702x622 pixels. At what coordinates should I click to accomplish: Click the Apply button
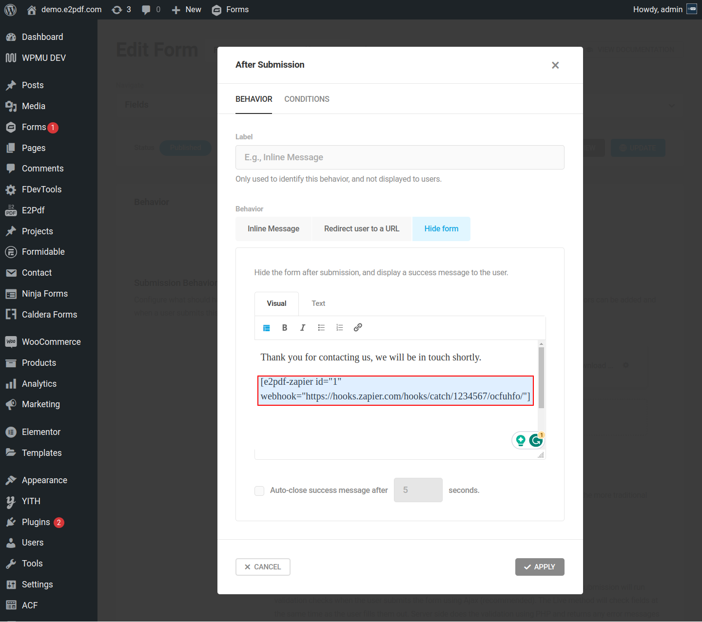(x=539, y=567)
